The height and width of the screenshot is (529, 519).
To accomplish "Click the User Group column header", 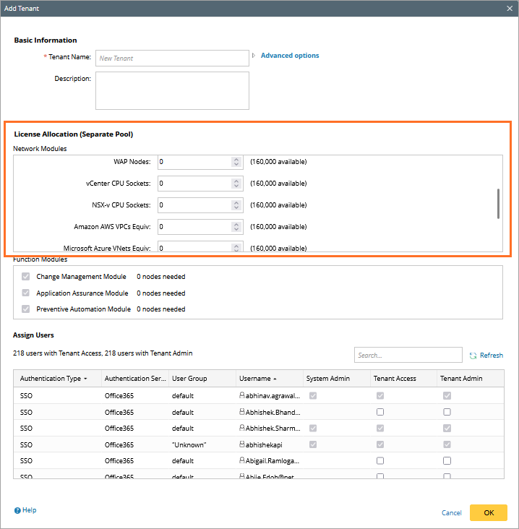I will coord(188,379).
